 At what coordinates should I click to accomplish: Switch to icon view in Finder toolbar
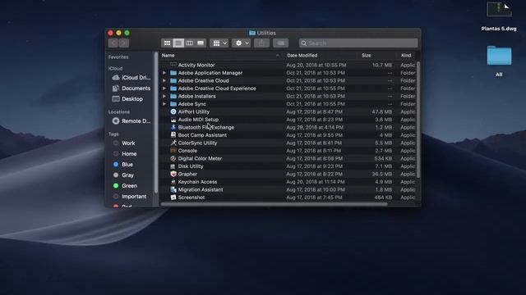click(167, 43)
